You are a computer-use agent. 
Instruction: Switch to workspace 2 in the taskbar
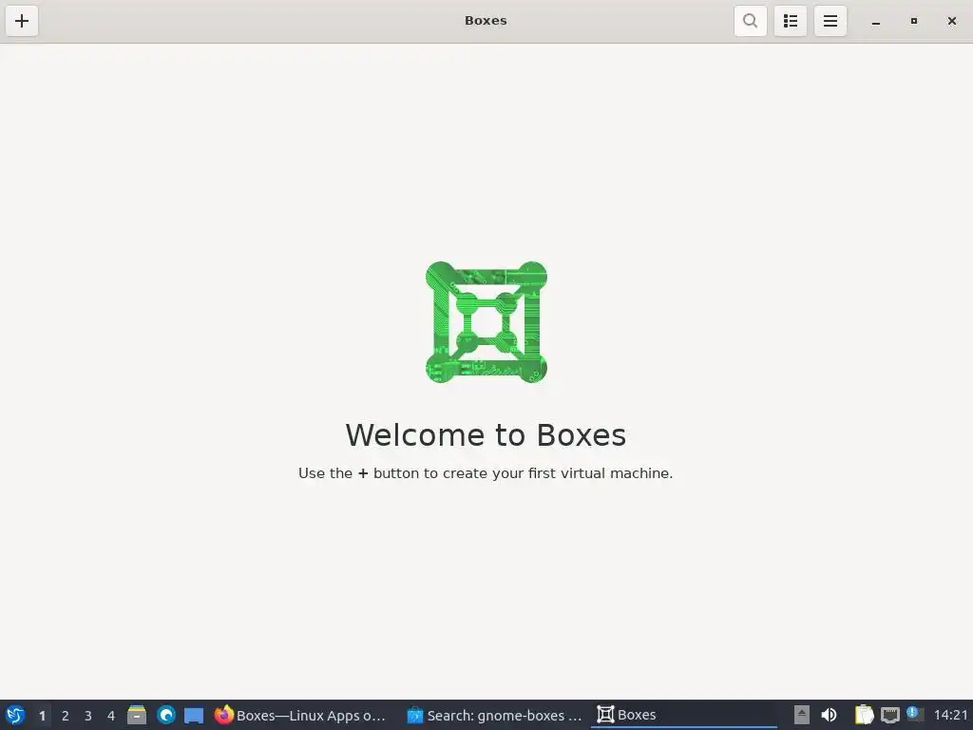66,716
